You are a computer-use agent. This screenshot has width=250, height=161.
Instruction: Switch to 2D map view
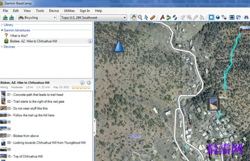pyautogui.click(x=211, y=17)
